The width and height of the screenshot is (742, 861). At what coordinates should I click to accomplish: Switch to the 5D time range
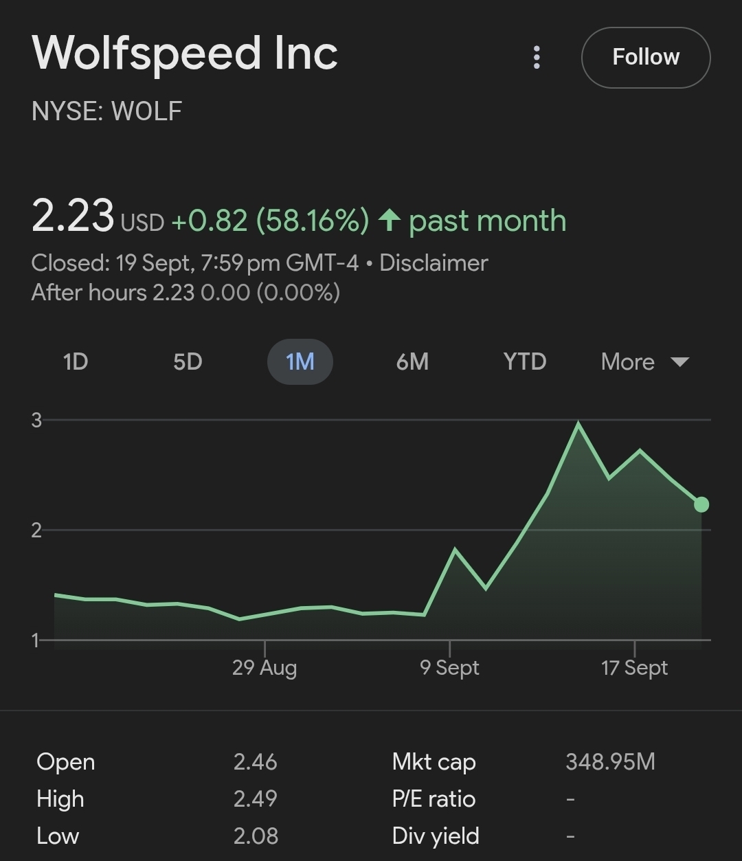pyautogui.click(x=188, y=361)
